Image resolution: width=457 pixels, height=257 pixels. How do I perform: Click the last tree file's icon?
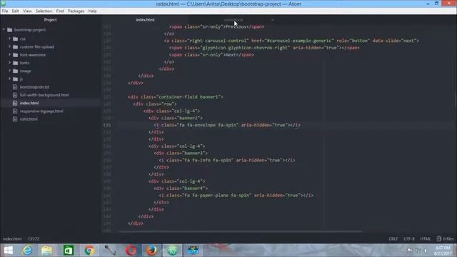(15, 119)
